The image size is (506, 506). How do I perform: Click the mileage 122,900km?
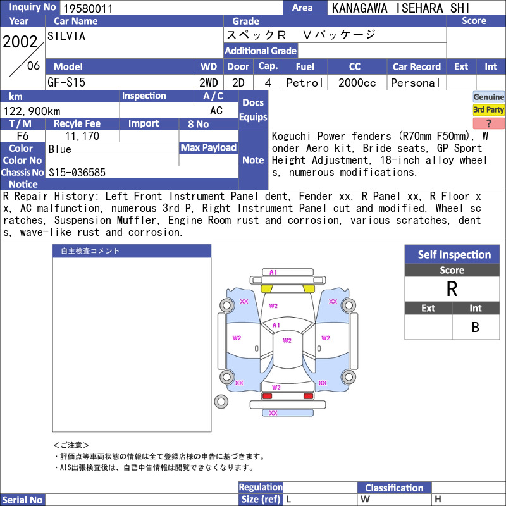32,111
